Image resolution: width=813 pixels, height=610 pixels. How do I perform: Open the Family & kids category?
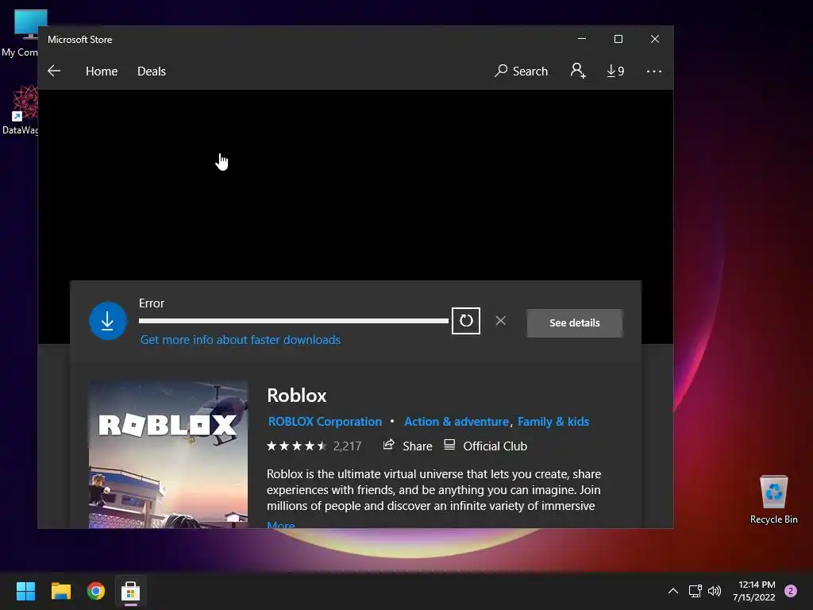pyautogui.click(x=553, y=422)
